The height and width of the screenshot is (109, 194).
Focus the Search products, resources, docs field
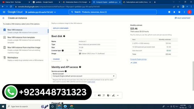[112, 12]
